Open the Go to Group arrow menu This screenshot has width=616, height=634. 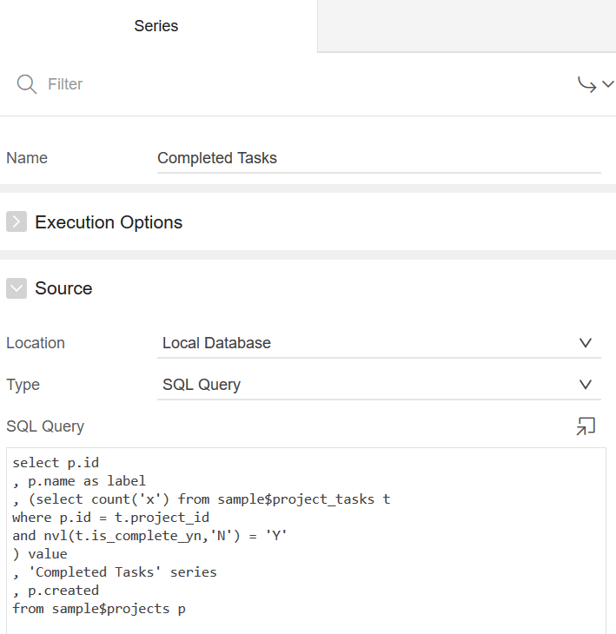[596, 84]
